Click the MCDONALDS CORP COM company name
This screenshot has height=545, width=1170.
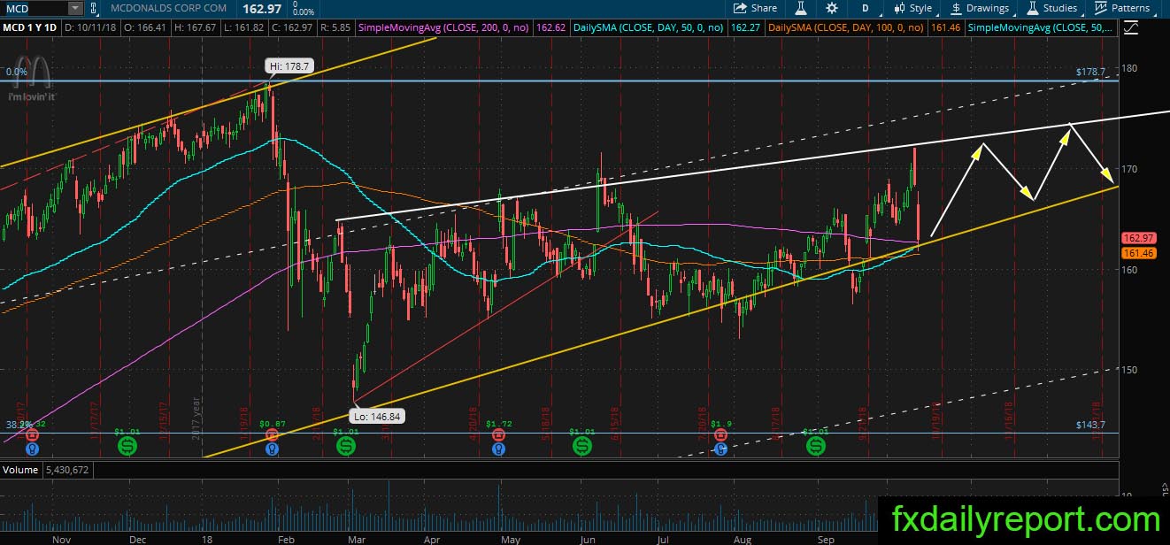tap(166, 8)
